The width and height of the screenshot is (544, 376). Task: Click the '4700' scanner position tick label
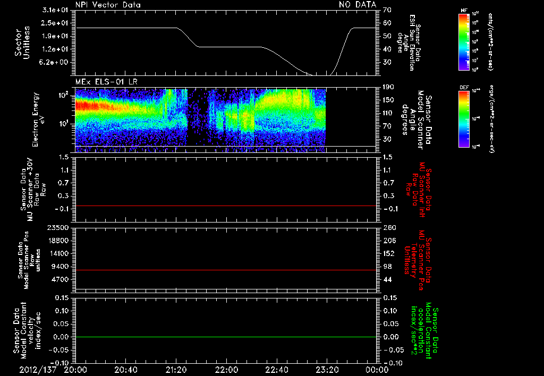click(x=59, y=279)
